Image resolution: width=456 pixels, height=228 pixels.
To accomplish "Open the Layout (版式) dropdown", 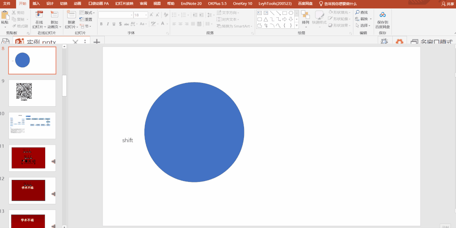I will point(87,13).
